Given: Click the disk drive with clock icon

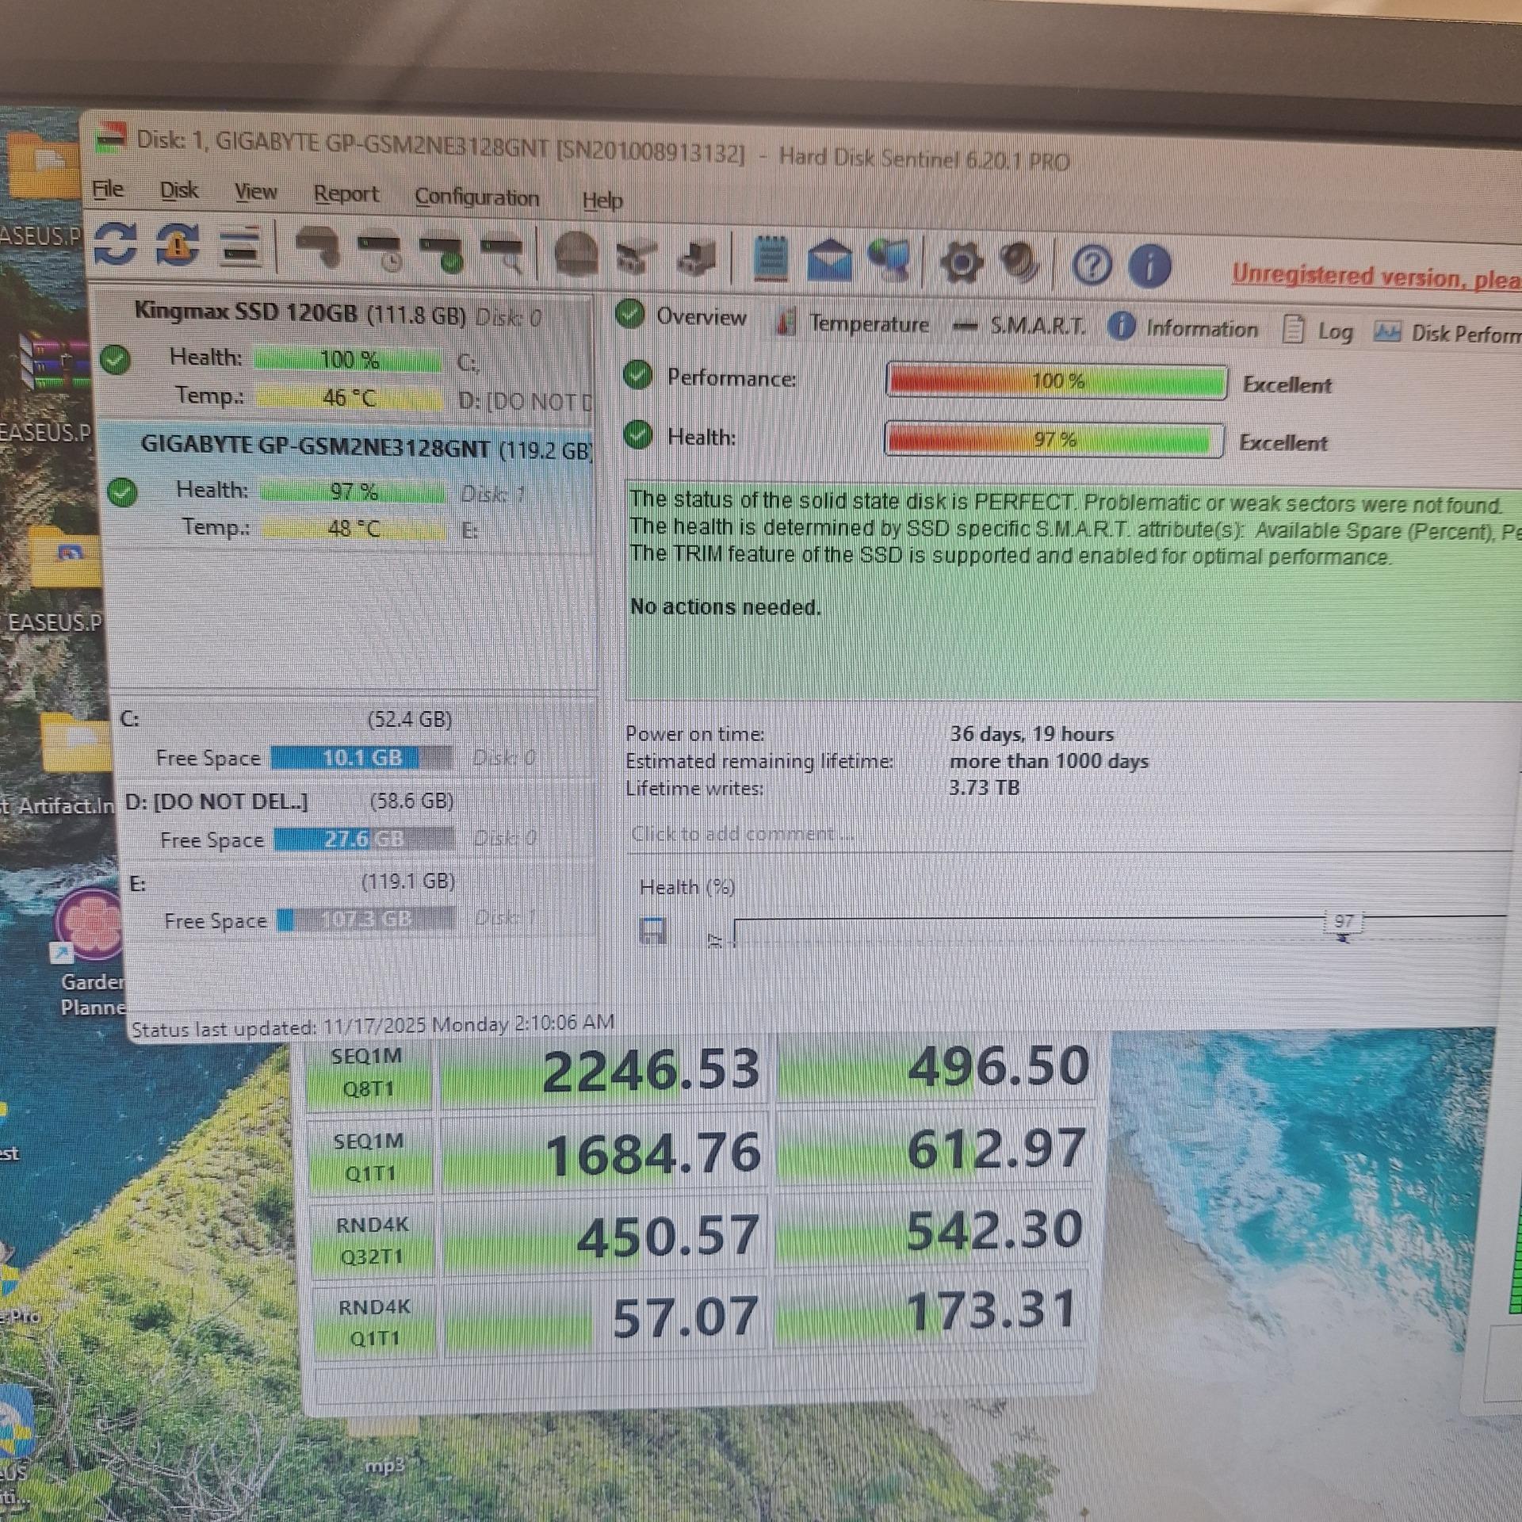Looking at the screenshot, I should point(380,251).
